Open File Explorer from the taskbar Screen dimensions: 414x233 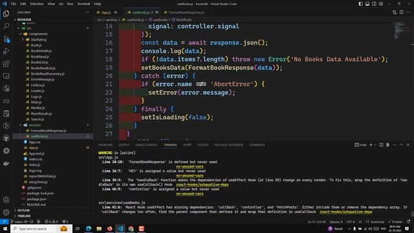(x=99, y=228)
